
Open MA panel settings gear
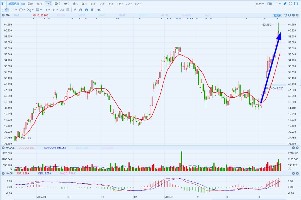pyautogui.click(x=297, y=15)
